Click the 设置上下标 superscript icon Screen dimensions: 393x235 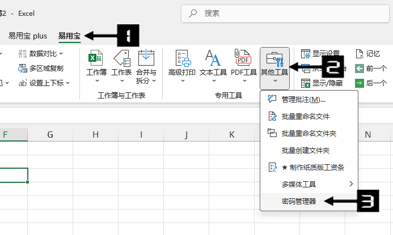tap(23, 83)
